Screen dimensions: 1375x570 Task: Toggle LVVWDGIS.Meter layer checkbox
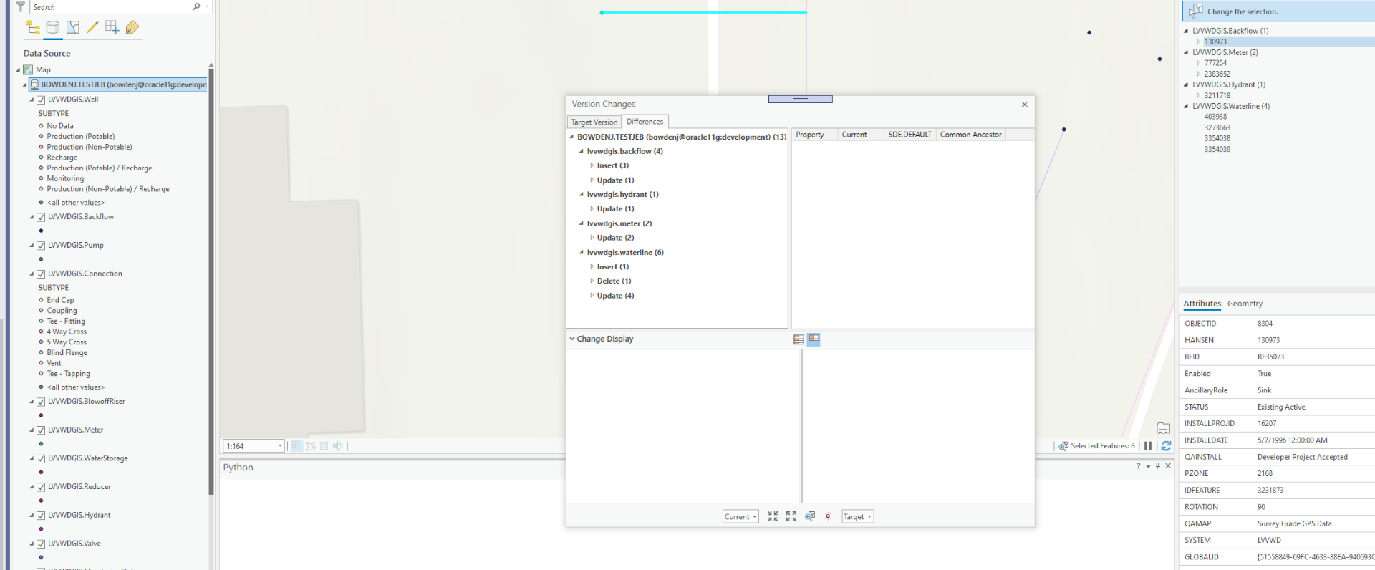[41, 430]
